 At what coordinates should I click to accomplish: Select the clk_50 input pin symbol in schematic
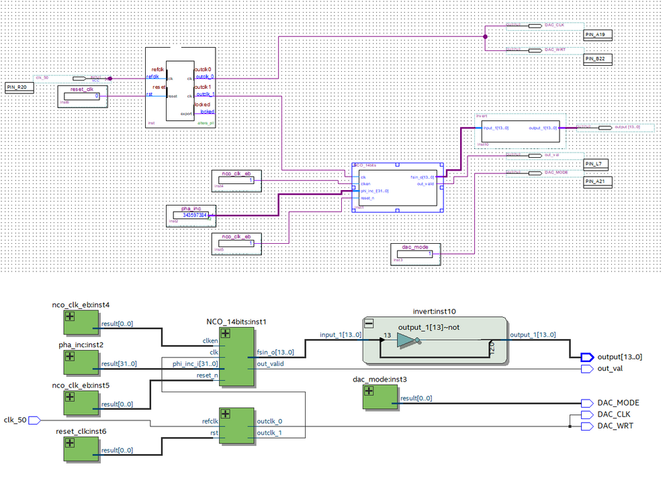80,79
